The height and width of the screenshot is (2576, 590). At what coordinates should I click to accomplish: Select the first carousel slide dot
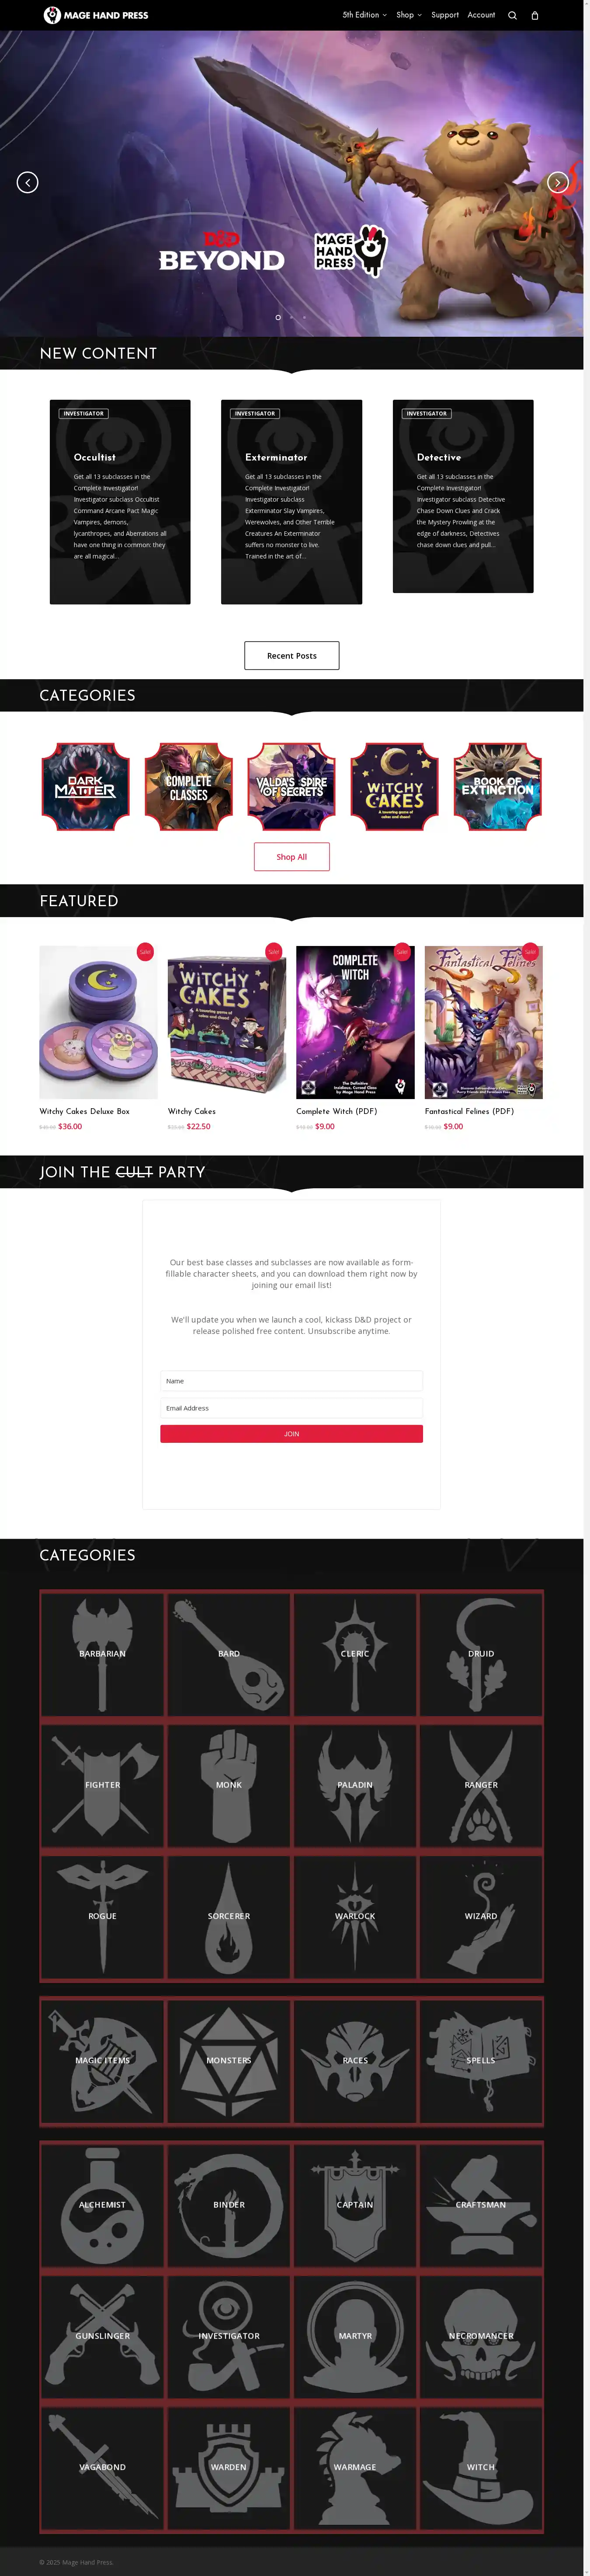tap(278, 317)
